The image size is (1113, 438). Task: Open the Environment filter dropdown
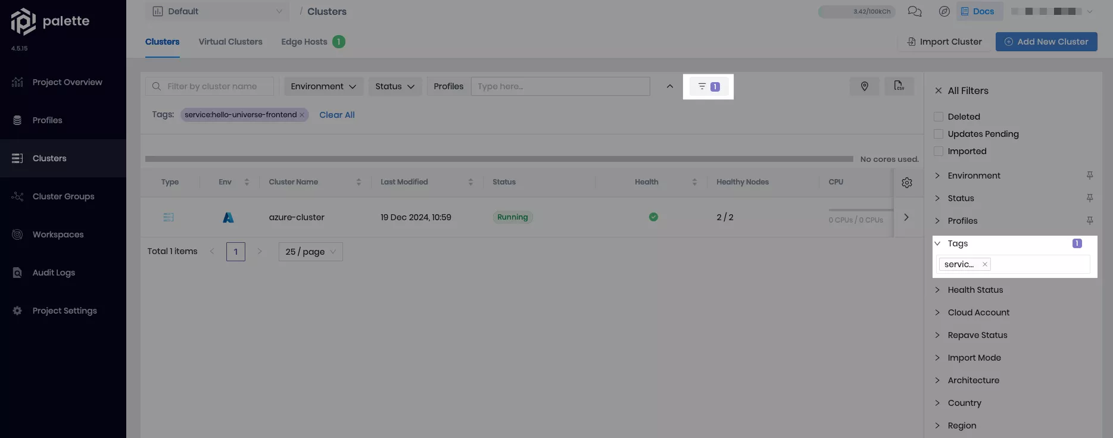pos(323,86)
